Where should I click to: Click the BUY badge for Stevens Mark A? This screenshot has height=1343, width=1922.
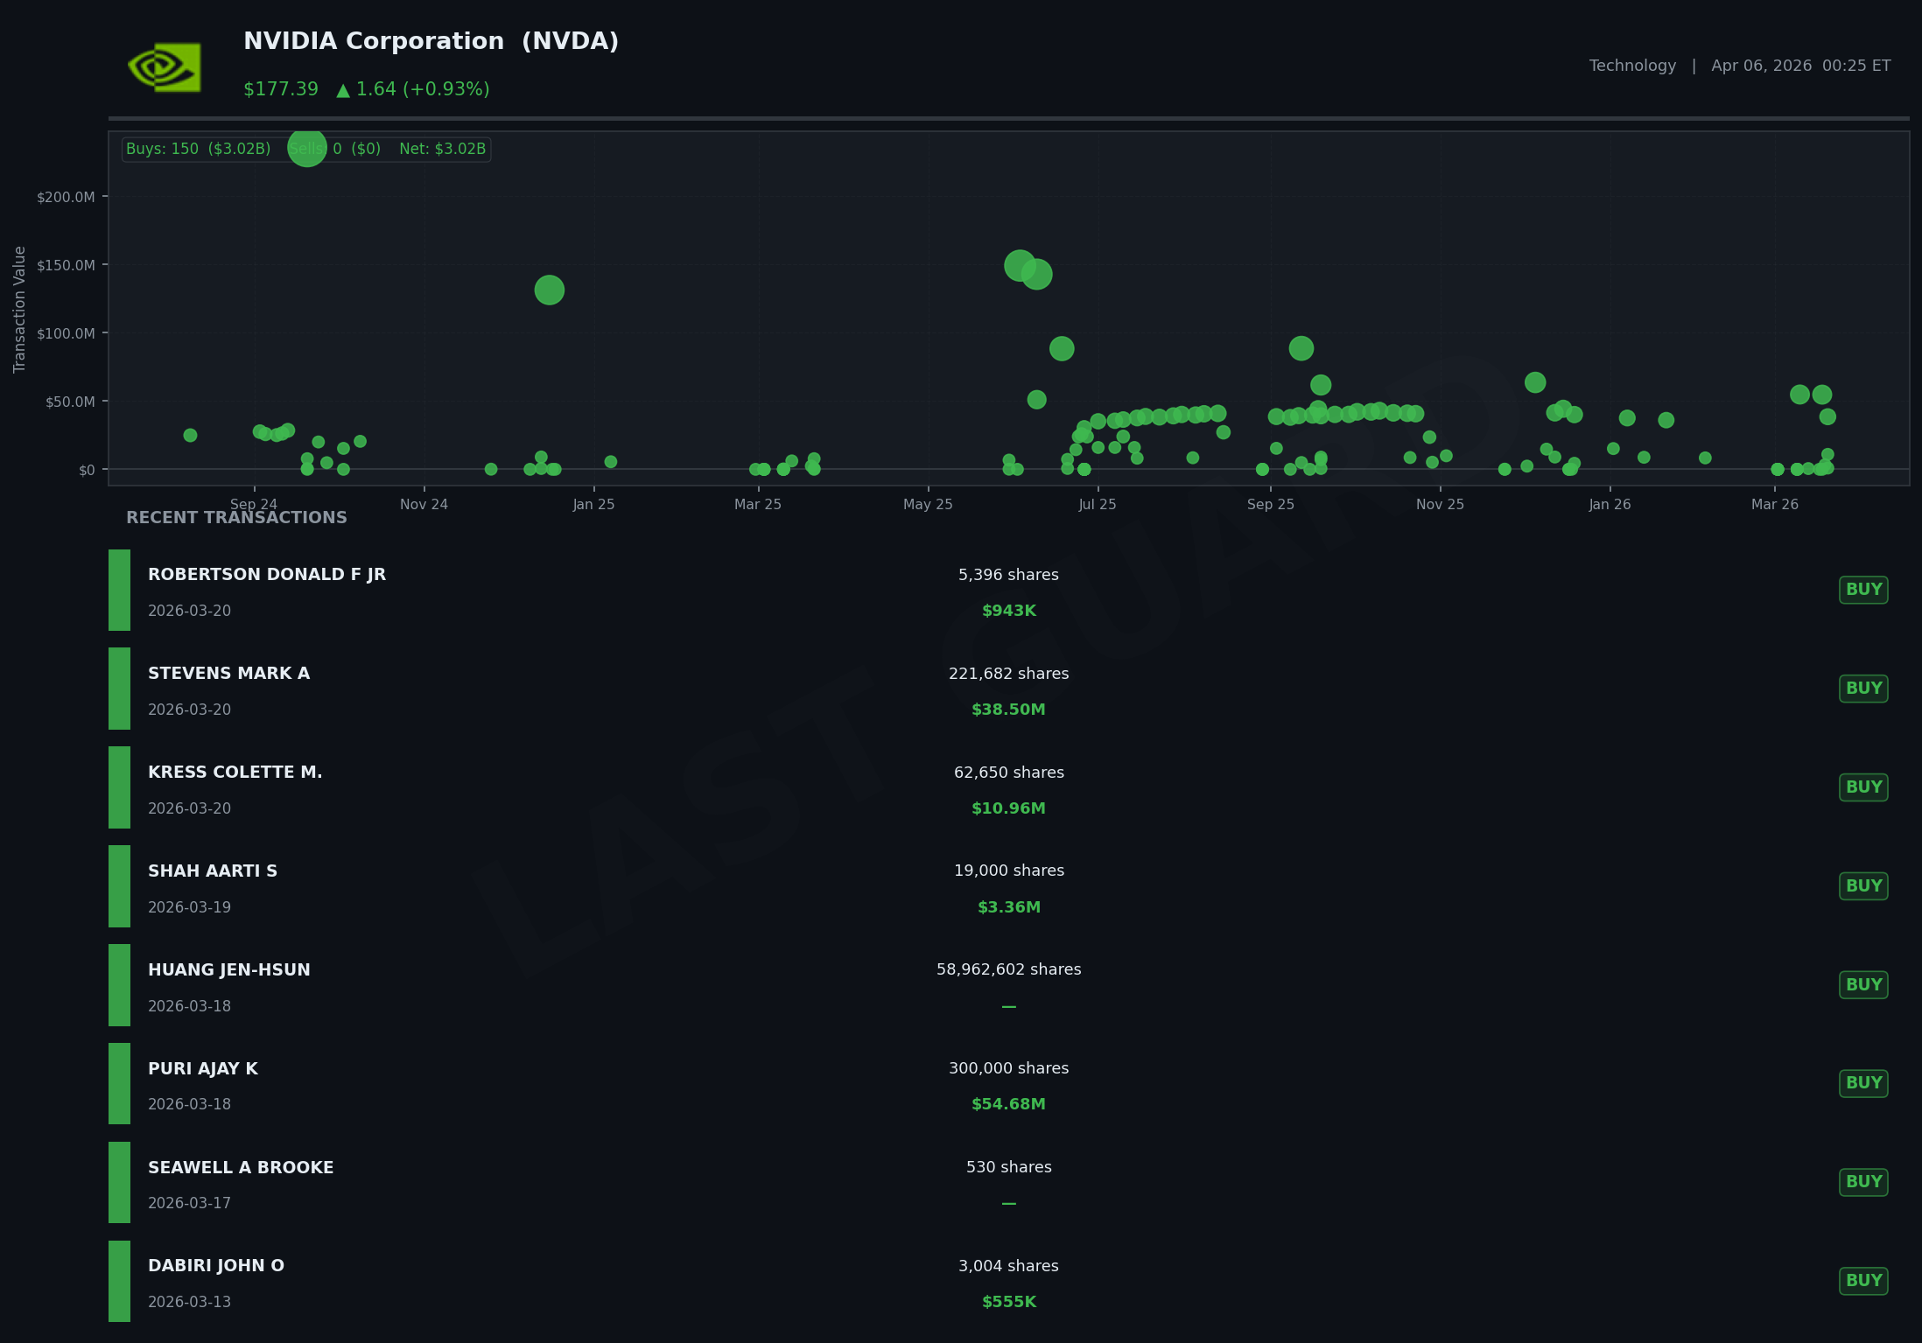(x=1862, y=689)
